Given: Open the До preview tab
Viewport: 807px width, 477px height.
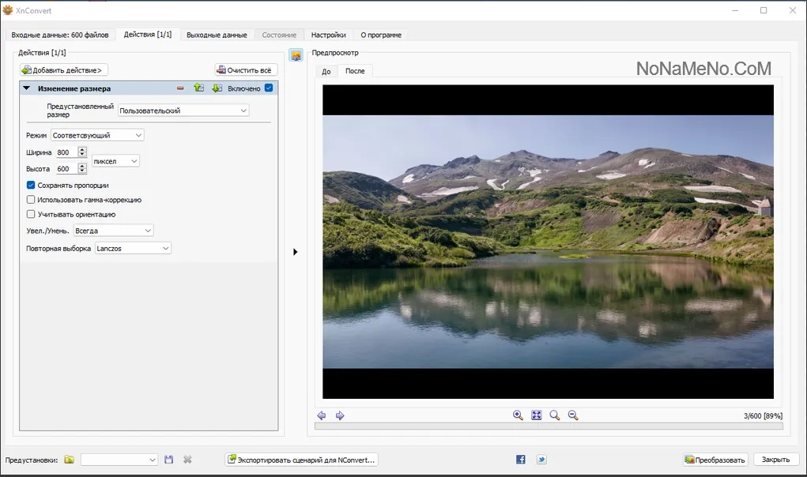Looking at the screenshot, I should click(326, 71).
